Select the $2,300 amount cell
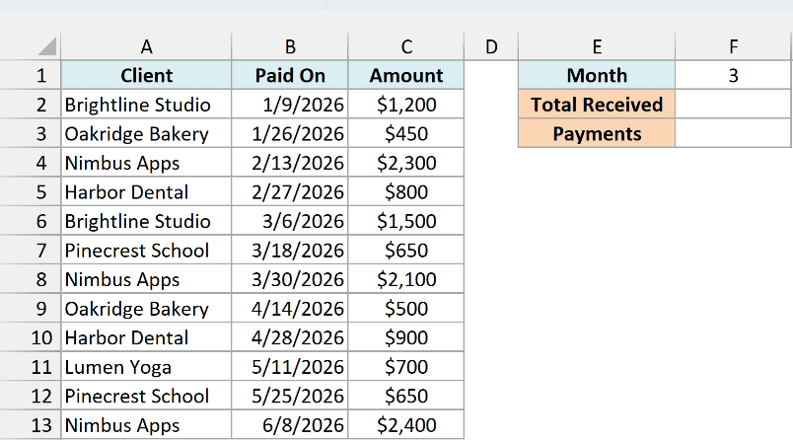 [406, 163]
